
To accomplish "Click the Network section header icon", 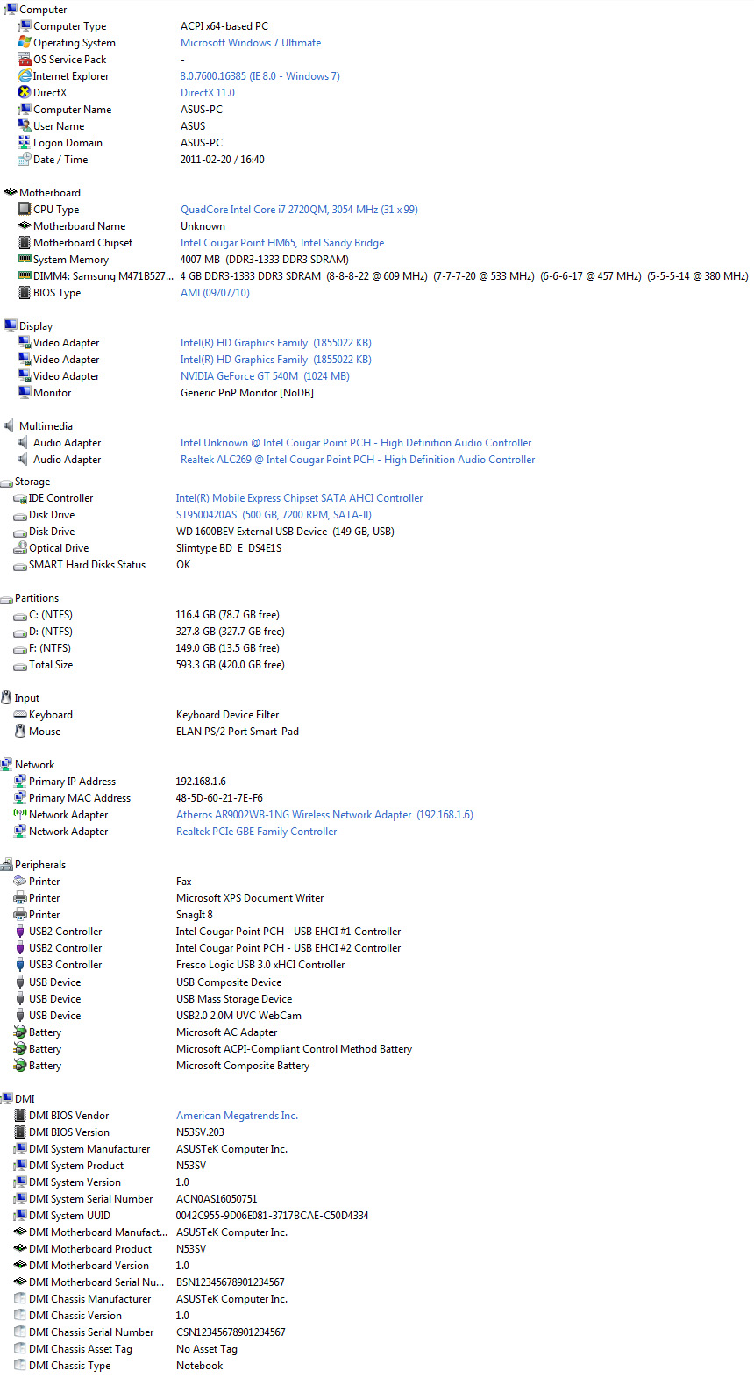I will coord(7,764).
